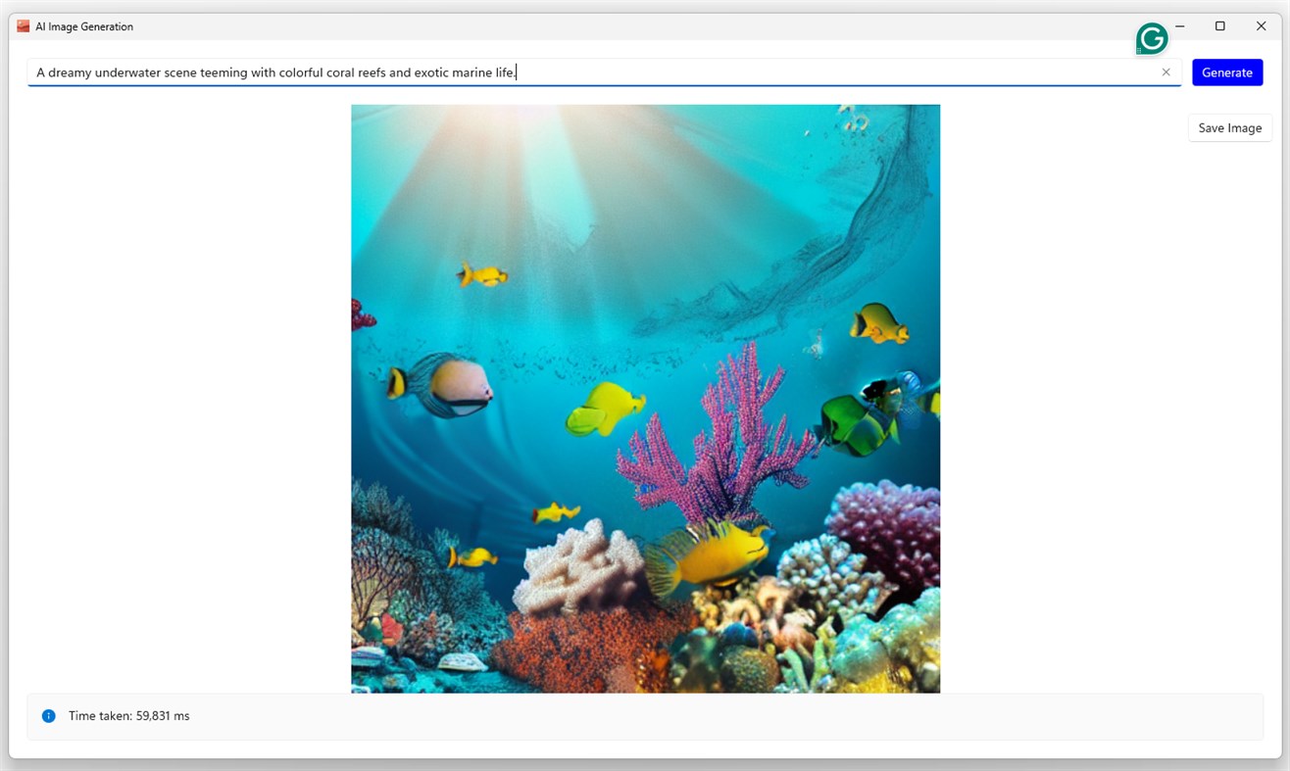Click the Generate button

(x=1226, y=72)
